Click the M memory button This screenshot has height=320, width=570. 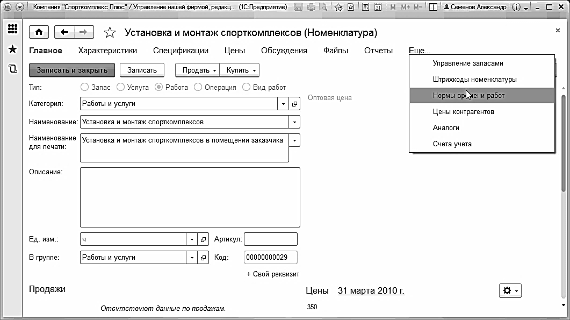coord(393,7)
